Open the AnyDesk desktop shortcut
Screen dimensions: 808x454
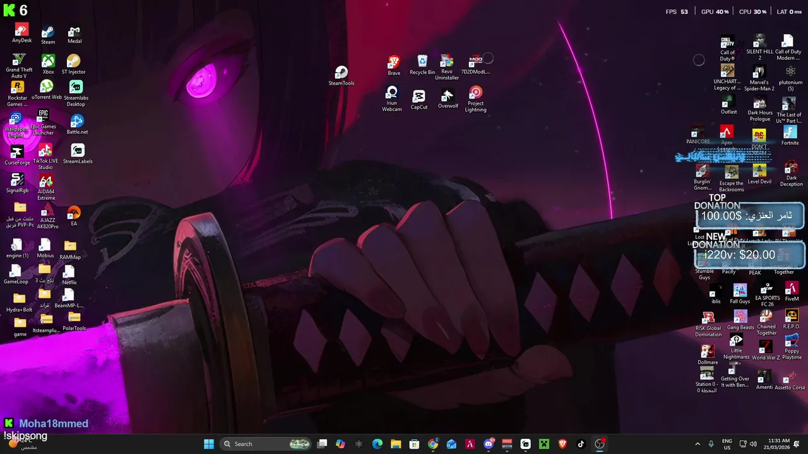click(x=21, y=33)
